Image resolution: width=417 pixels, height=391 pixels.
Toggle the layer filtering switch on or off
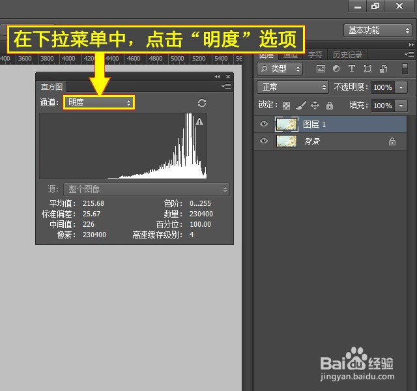click(x=405, y=69)
